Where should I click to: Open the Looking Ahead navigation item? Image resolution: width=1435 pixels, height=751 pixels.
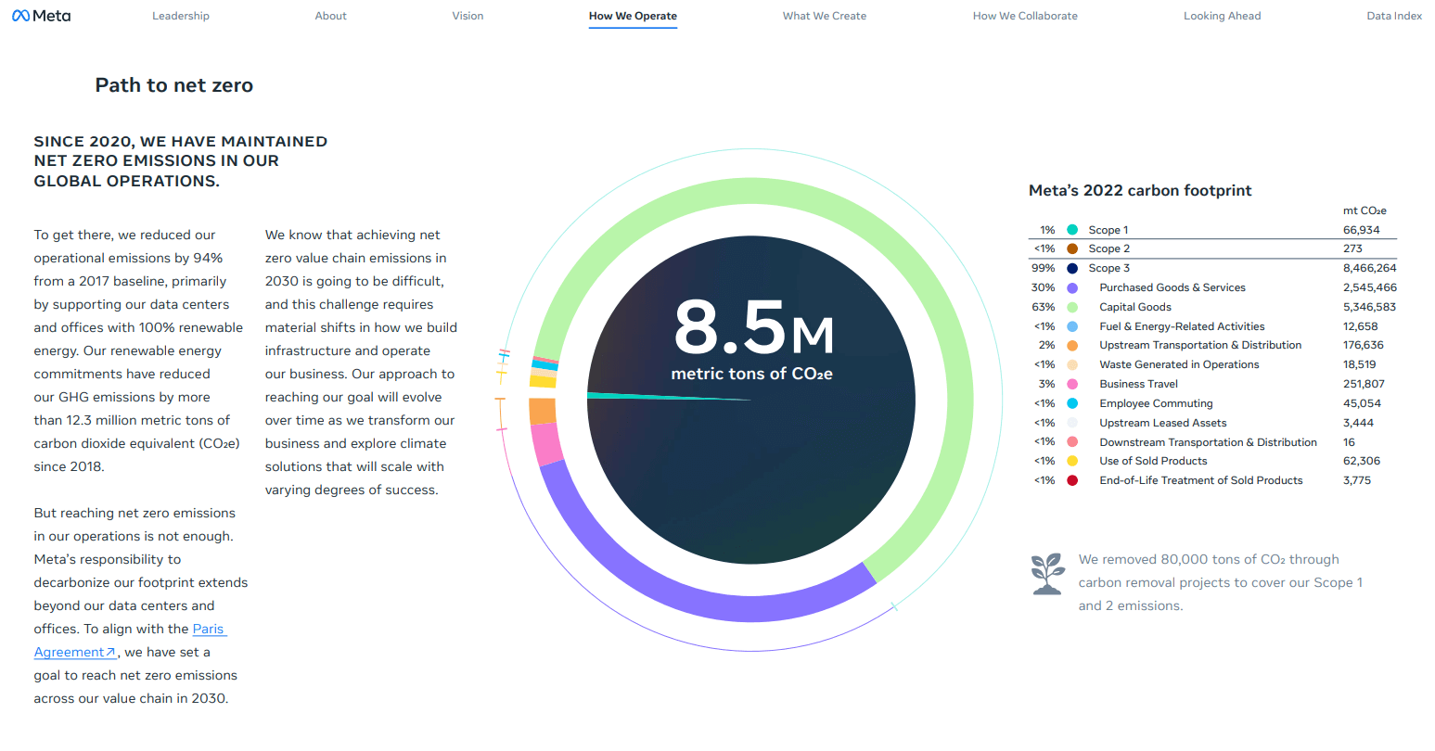pyautogui.click(x=1222, y=15)
